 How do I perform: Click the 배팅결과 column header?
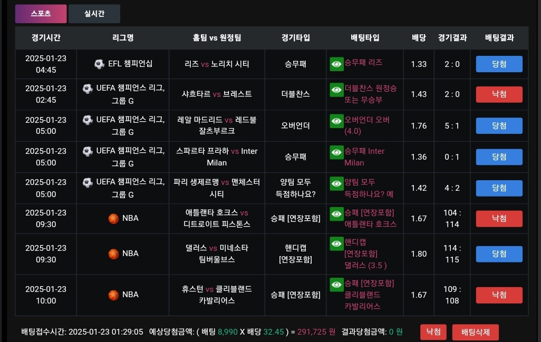499,38
